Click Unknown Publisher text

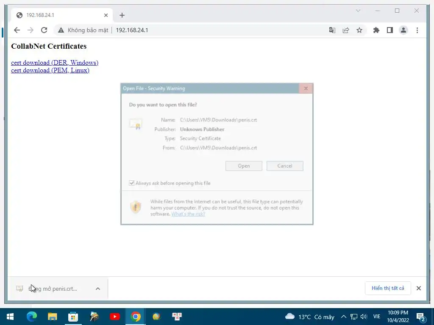tap(202, 129)
